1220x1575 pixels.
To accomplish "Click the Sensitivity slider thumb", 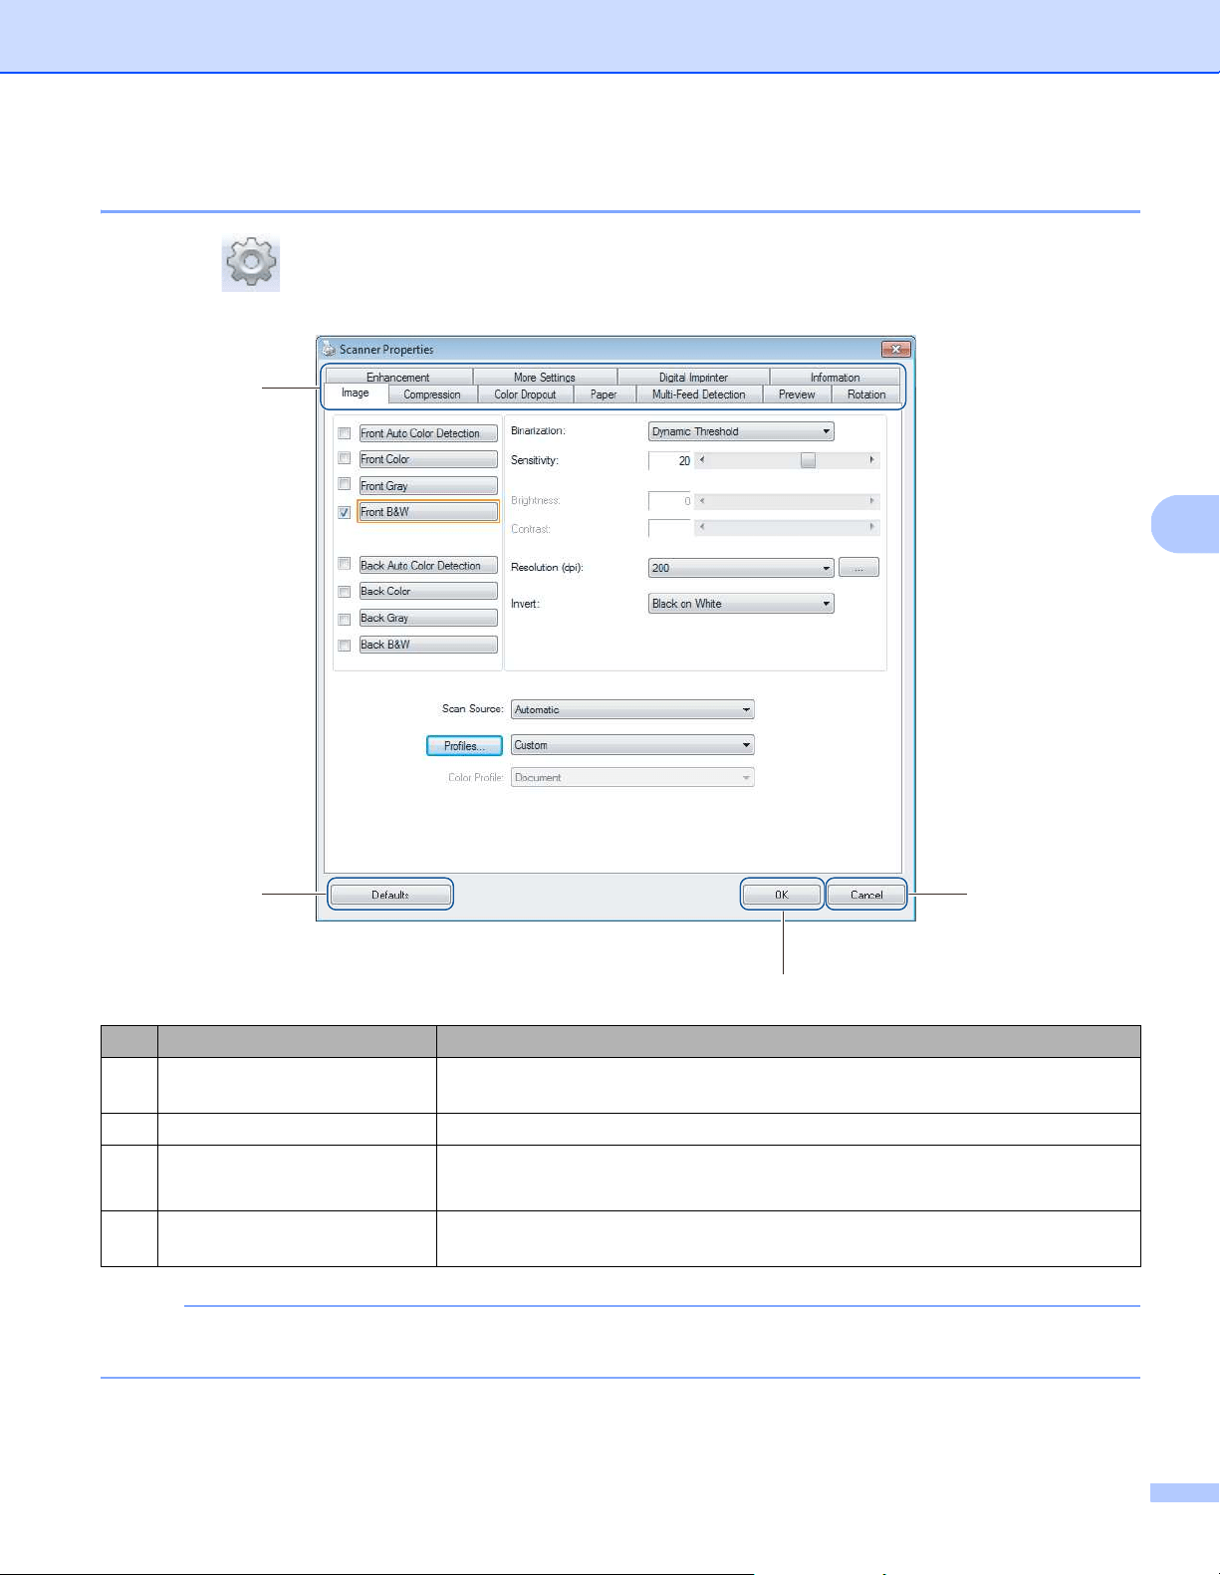I will (x=809, y=460).
